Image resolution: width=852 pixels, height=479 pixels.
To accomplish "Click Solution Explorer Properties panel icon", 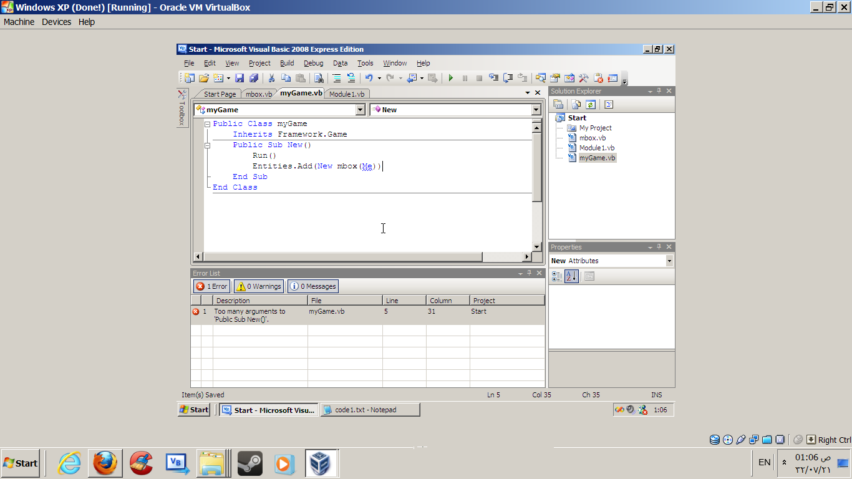I will click(559, 105).
